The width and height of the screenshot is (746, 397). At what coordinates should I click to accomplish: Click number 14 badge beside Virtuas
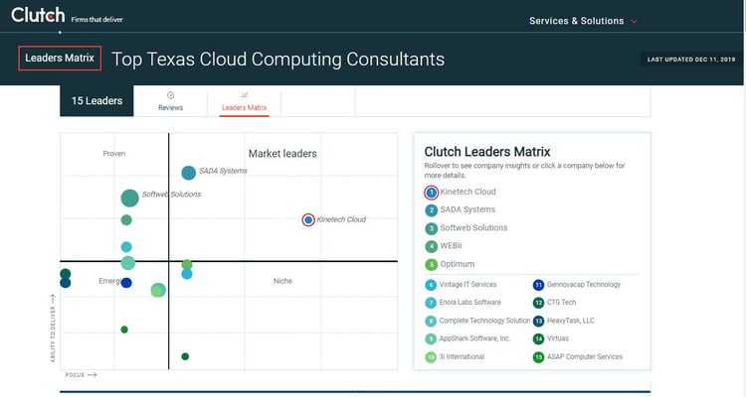[x=538, y=338]
